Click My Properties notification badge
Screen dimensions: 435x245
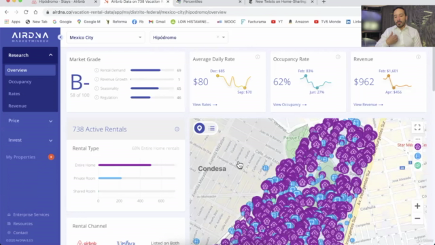[x=51, y=157]
